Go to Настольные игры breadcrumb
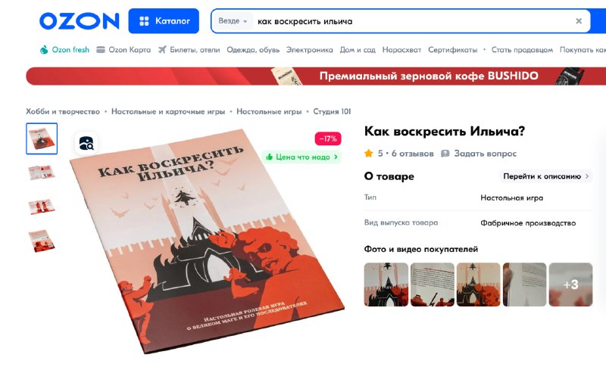Screen dimensions: 606x370 269,112
